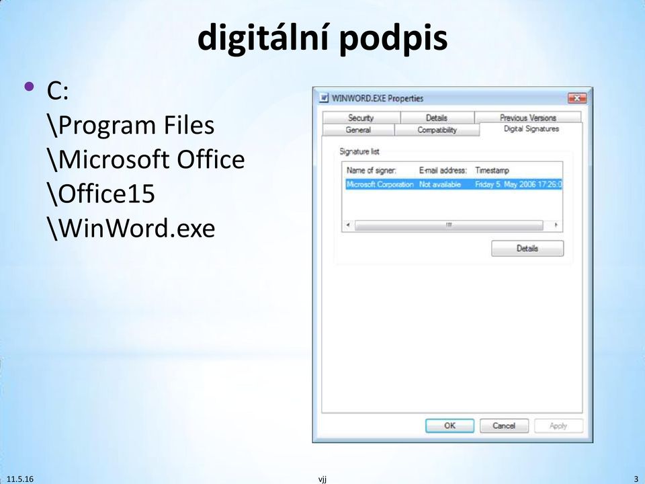The height and width of the screenshot is (484, 645).
Task: Click the '\WinWord.exe' path line
Action: tap(131, 228)
